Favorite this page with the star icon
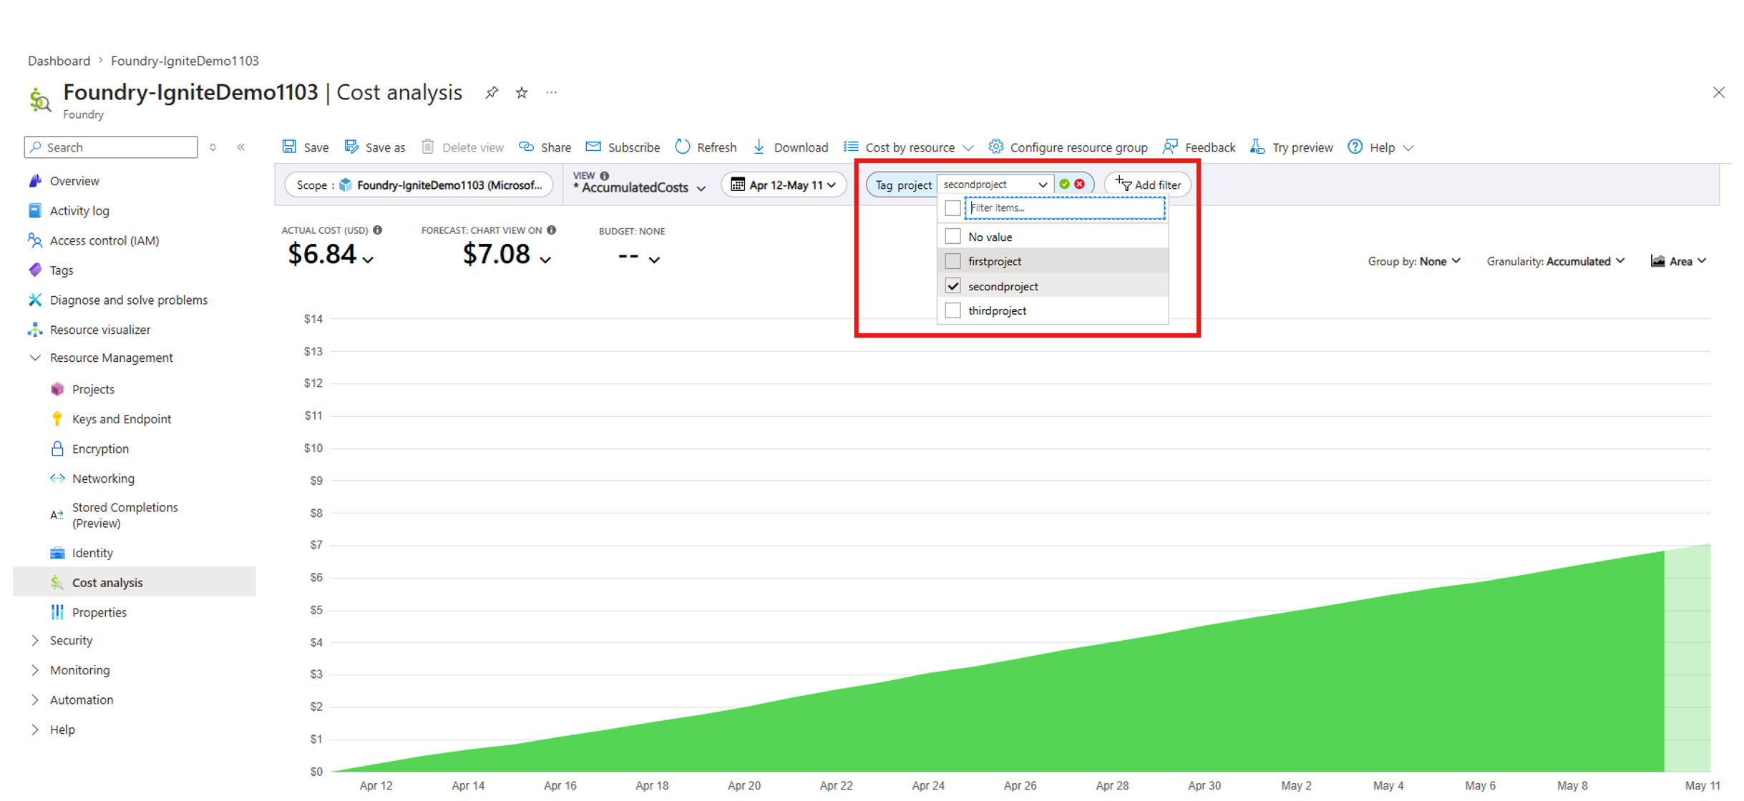Viewport: 1744px width, 801px height. 522,93
